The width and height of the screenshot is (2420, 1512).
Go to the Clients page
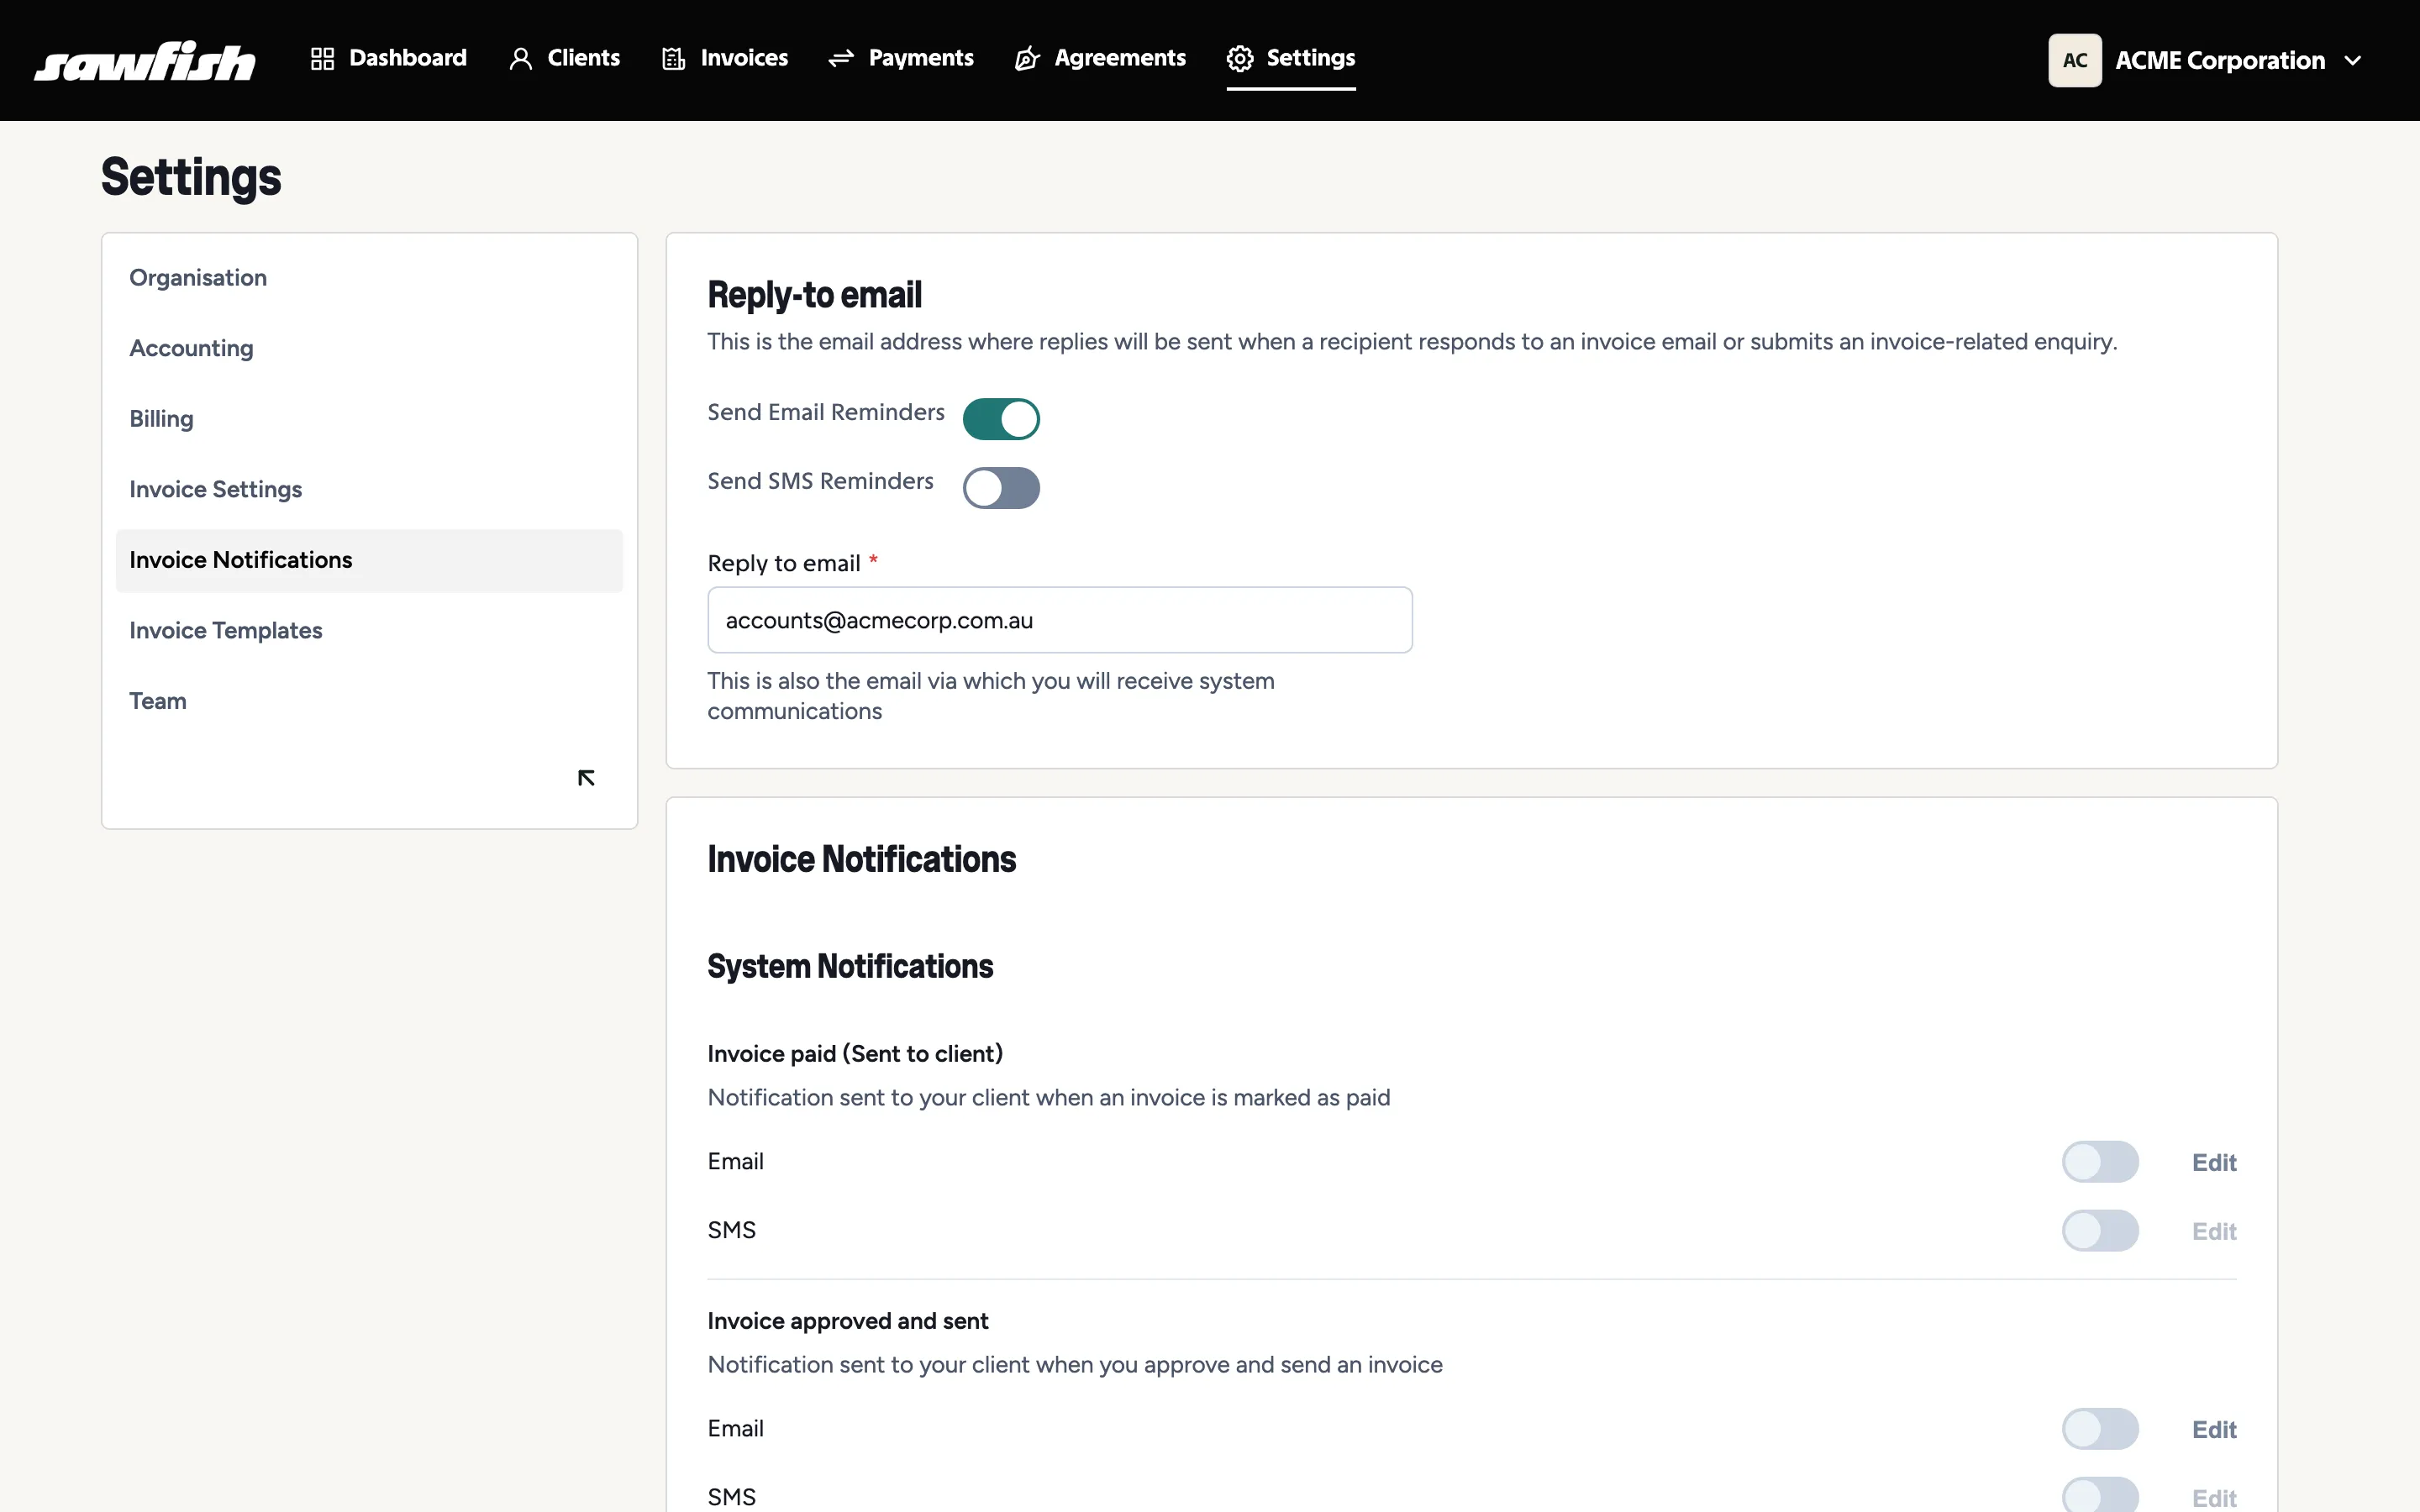(x=565, y=59)
